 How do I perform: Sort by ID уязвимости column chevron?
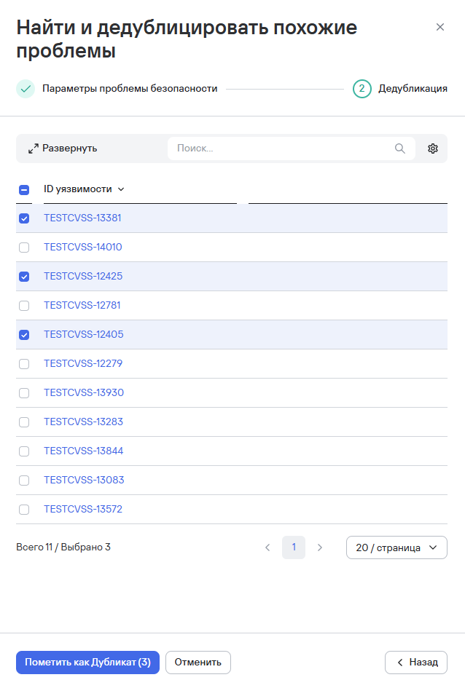121,189
